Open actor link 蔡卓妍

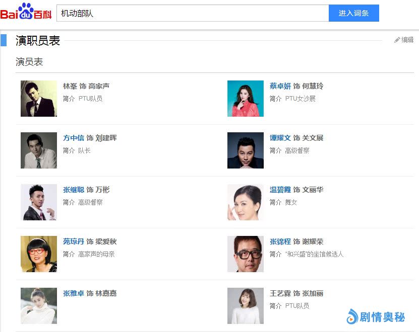(x=280, y=86)
